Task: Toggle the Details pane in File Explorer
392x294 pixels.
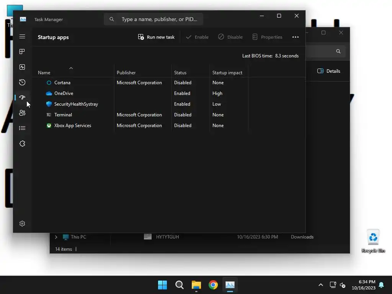Action: (329, 71)
